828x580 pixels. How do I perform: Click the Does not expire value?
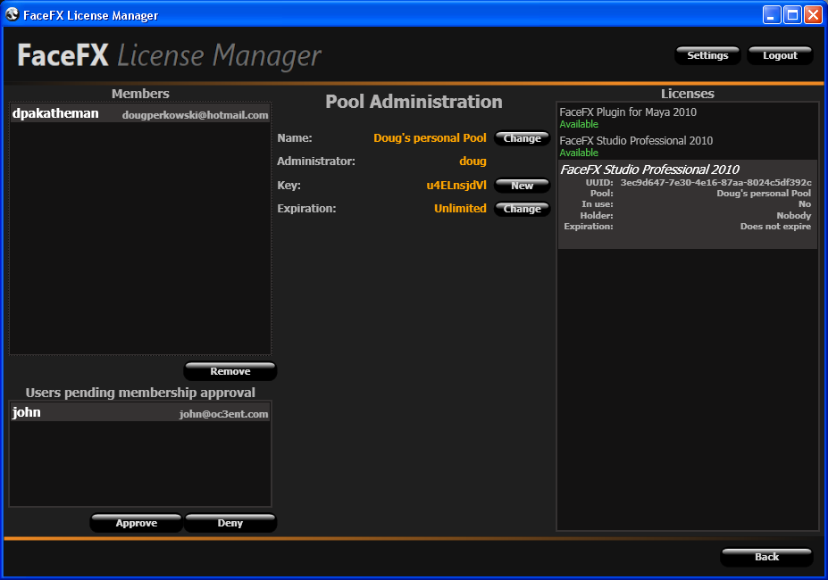coord(775,227)
